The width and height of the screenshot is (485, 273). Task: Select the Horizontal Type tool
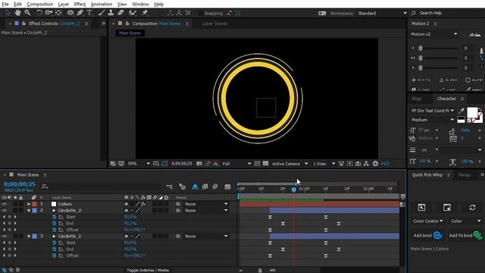click(x=89, y=13)
